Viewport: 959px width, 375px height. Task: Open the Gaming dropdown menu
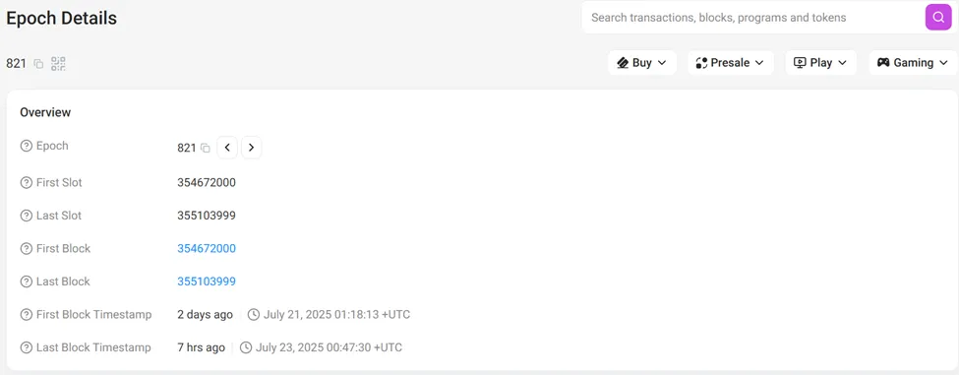coord(913,63)
